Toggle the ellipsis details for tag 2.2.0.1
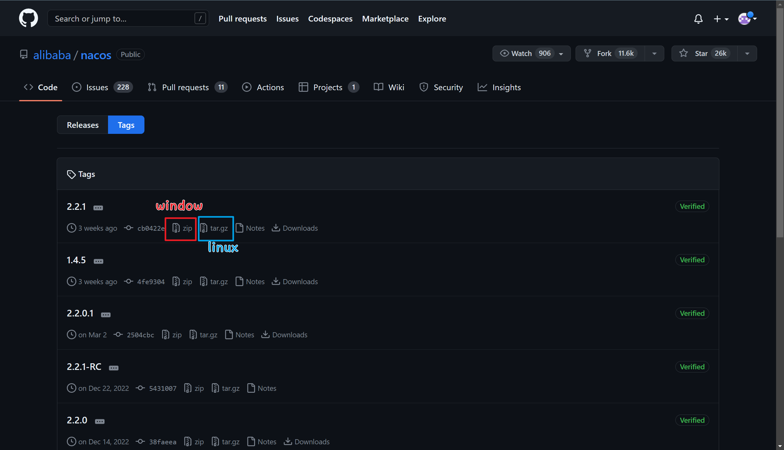Viewport: 784px width, 450px height. coord(105,315)
